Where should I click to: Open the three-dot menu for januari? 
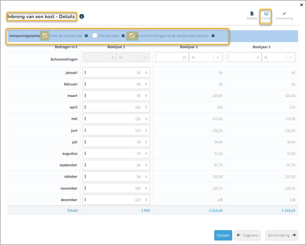coord(85,72)
